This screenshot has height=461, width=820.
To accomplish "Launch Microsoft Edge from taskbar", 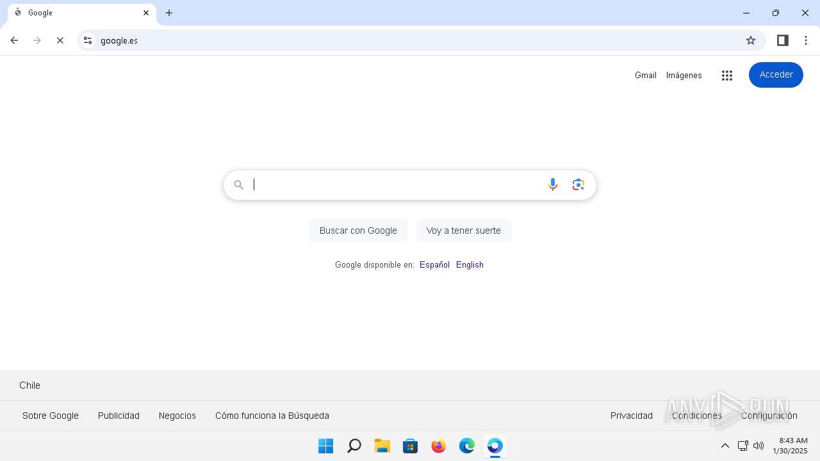I will click(x=467, y=446).
